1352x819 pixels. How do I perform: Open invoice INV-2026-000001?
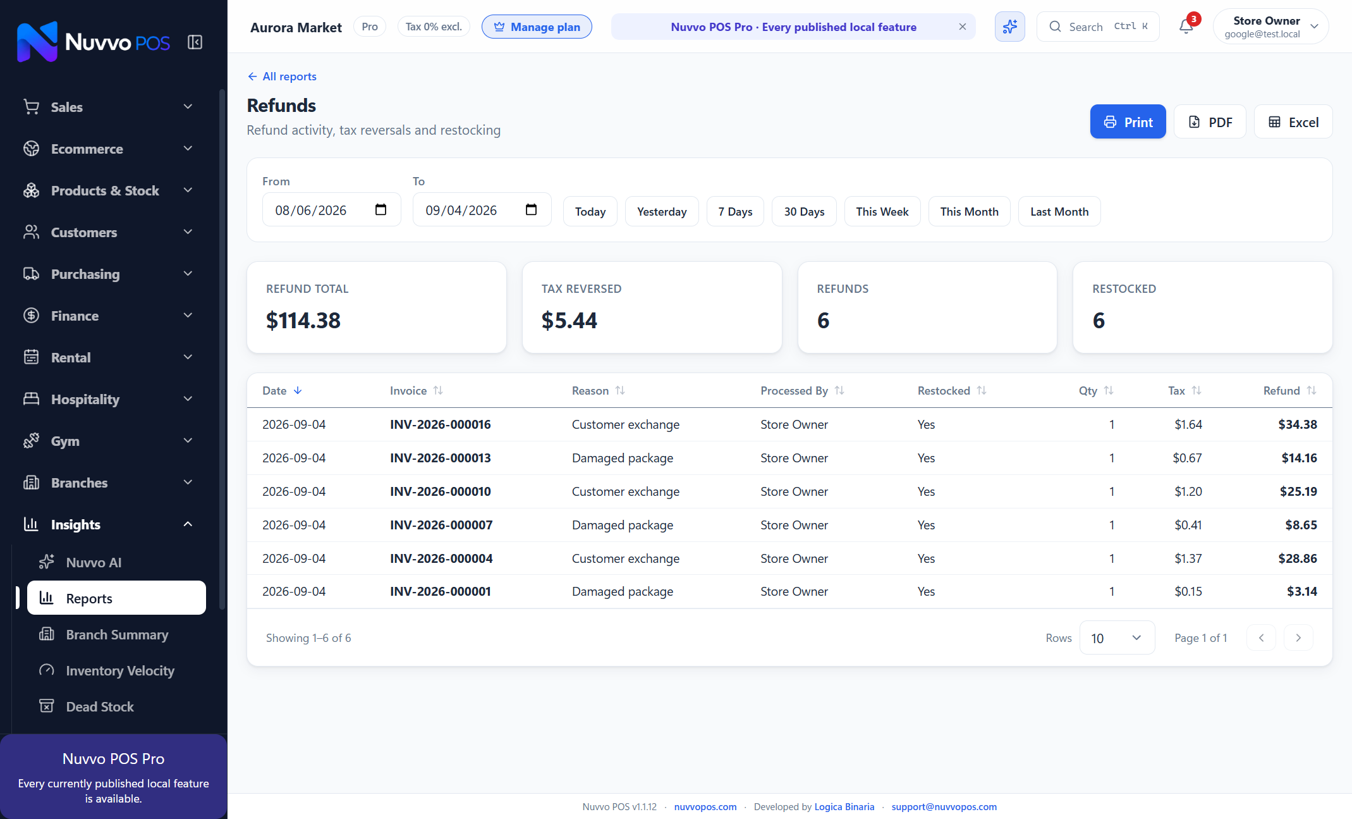(440, 591)
